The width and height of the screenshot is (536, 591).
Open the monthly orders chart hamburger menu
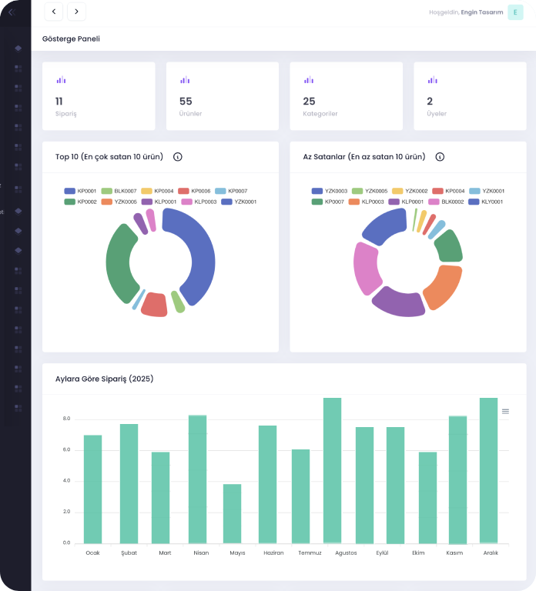click(x=505, y=411)
